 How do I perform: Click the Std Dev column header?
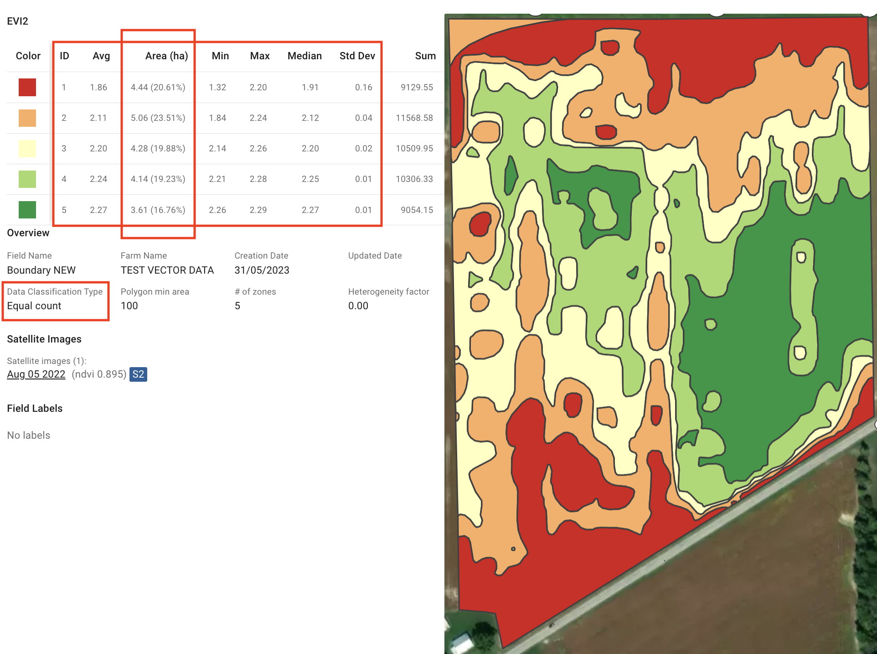tap(357, 56)
